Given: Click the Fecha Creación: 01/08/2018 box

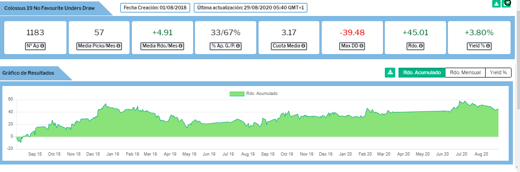Looking at the screenshot, I should (x=155, y=8).
